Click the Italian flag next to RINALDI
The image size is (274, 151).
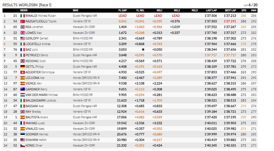coord(23,16)
